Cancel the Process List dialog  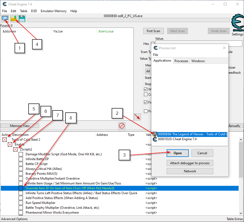[x=202, y=153]
